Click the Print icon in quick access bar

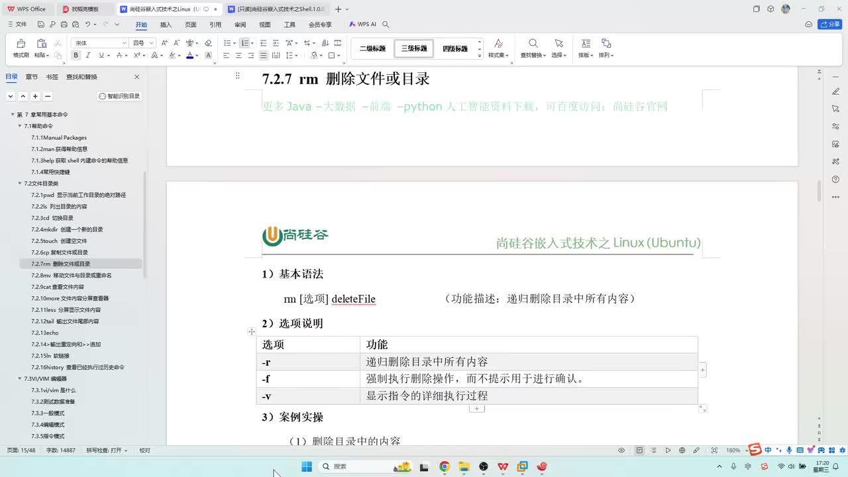tap(64, 25)
